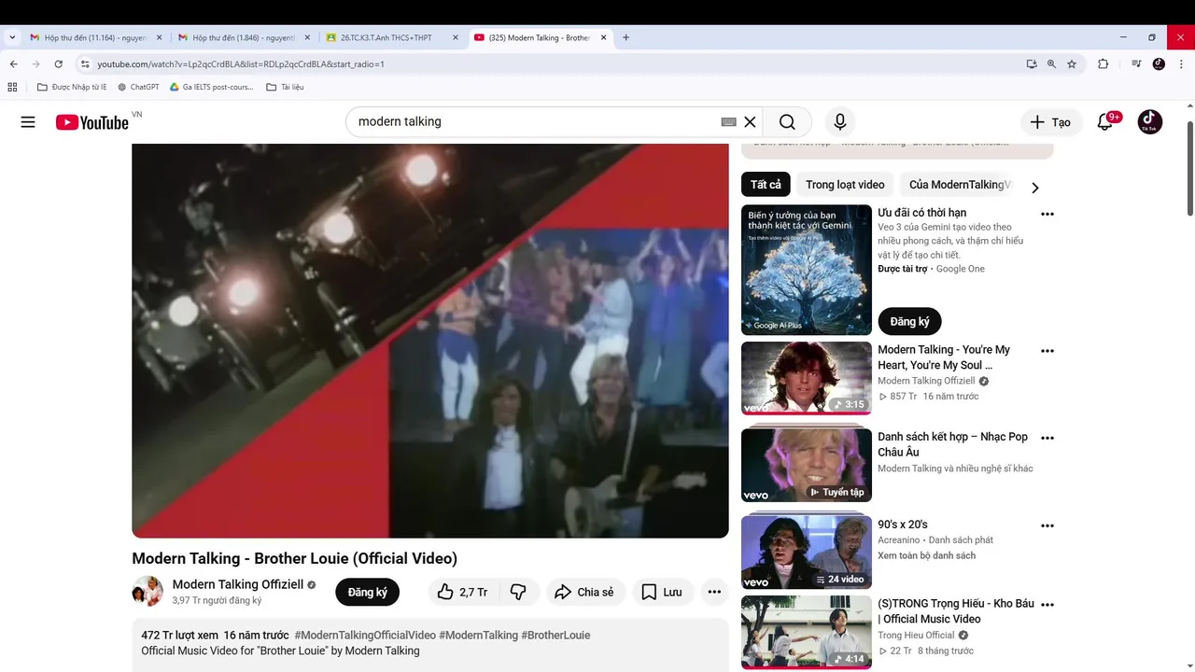Image resolution: width=1195 pixels, height=672 pixels.
Task: Open the Nhạc Pop Châu Âu mix thumbnail
Action: pyautogui.click(x=807, y=465)
